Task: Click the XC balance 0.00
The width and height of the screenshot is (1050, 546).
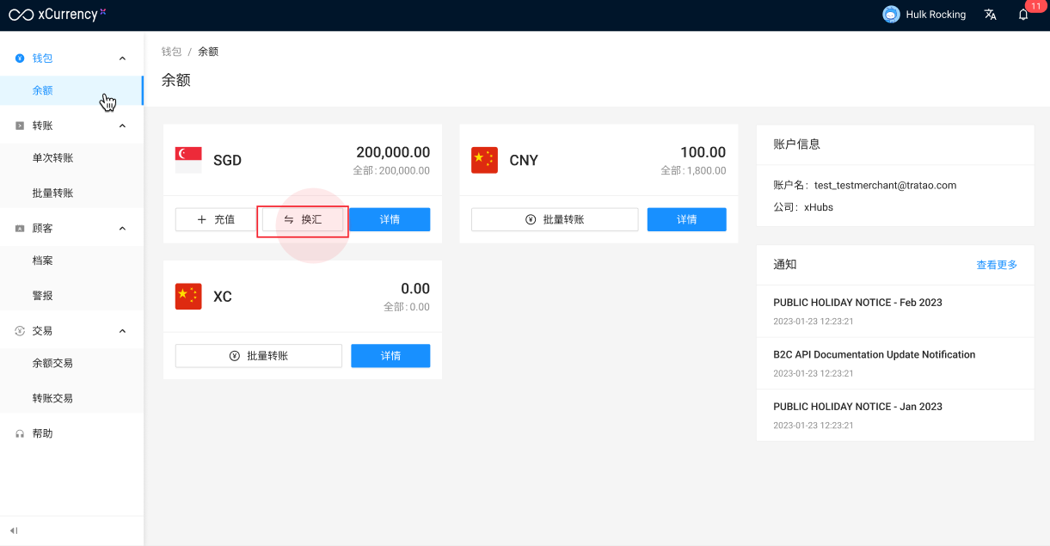Action: [x=415, y=289]
